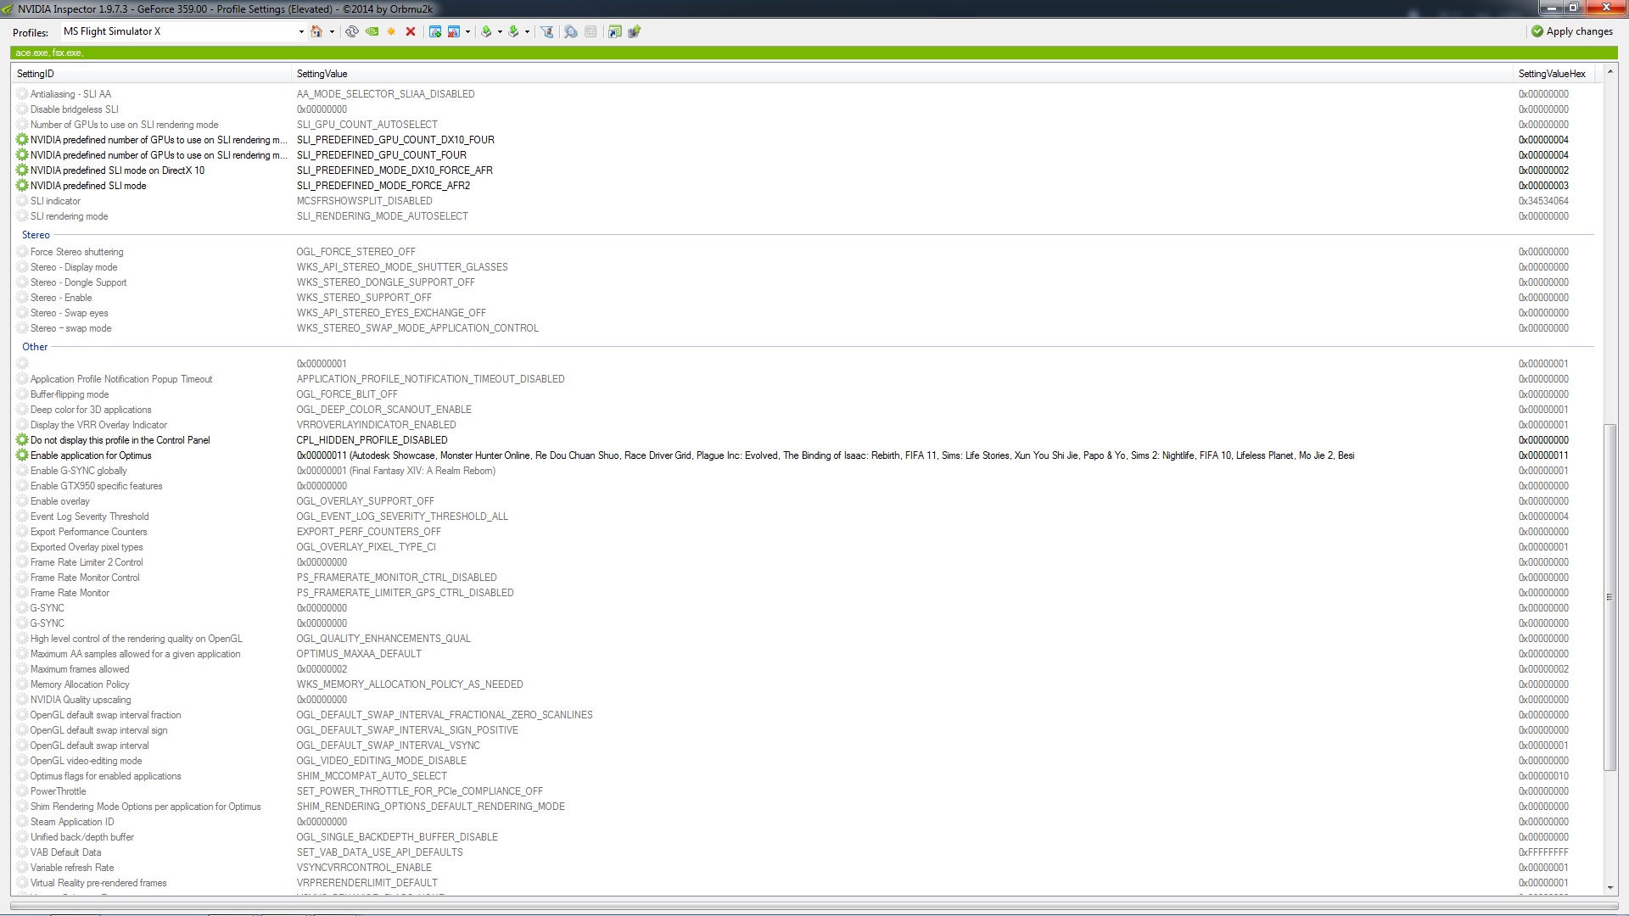Click the SettingValue column header
Image resolution: width=1629 pixels, height=916 pixels.
click(322, 74)
